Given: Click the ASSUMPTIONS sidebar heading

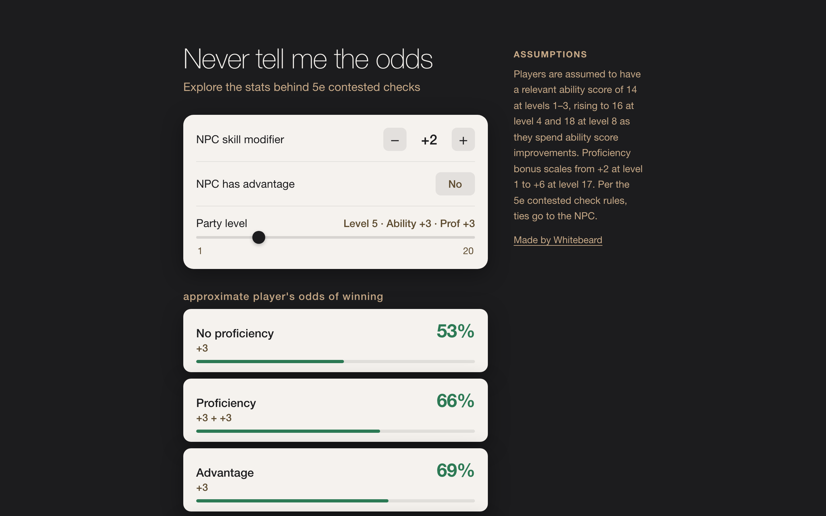Looking at the screenshot, I should (x=550, y=54).
